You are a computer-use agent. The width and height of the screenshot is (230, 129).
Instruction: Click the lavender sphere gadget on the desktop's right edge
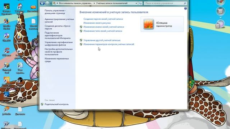tap(220, 24)
